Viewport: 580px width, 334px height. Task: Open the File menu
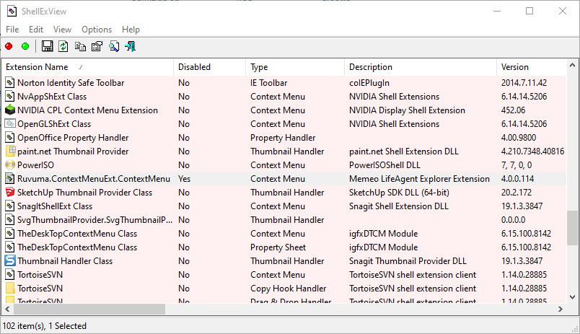click(12, 30)
